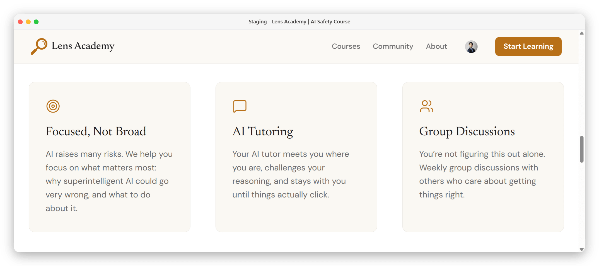
Task: Open the user profile avatar
Action: pos(471,47)
